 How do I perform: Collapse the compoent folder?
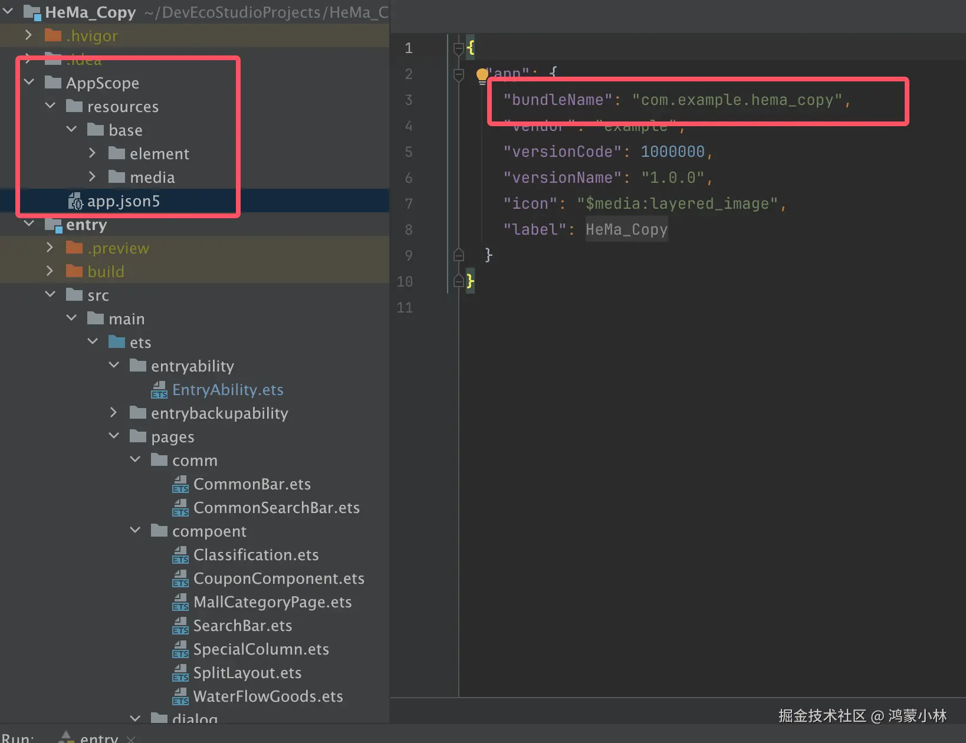pyautogui.click(x=135, y=530)
